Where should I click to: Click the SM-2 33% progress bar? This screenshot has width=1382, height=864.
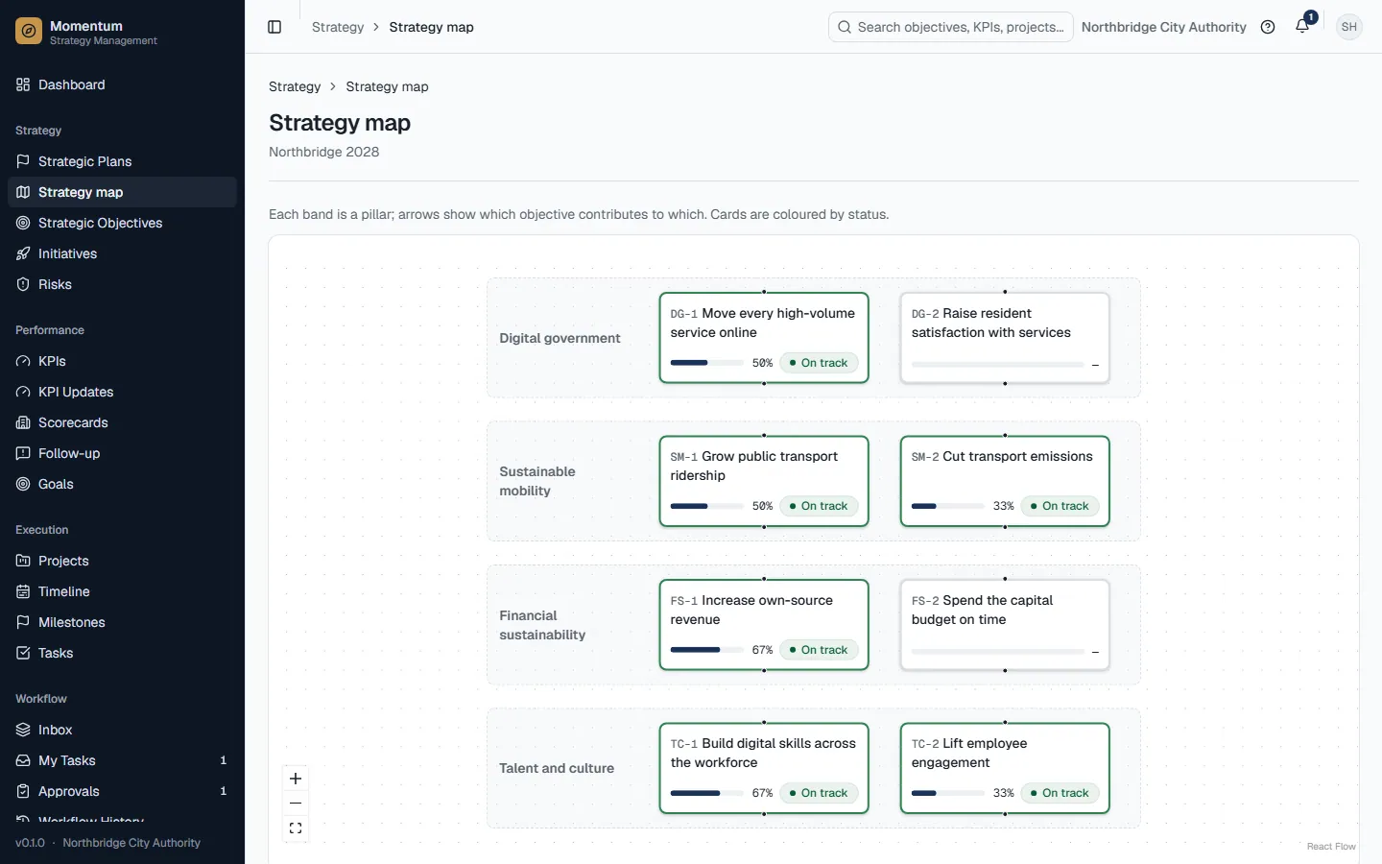pyautogui.click(x=948, y=506)
